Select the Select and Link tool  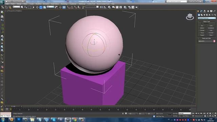3,7
